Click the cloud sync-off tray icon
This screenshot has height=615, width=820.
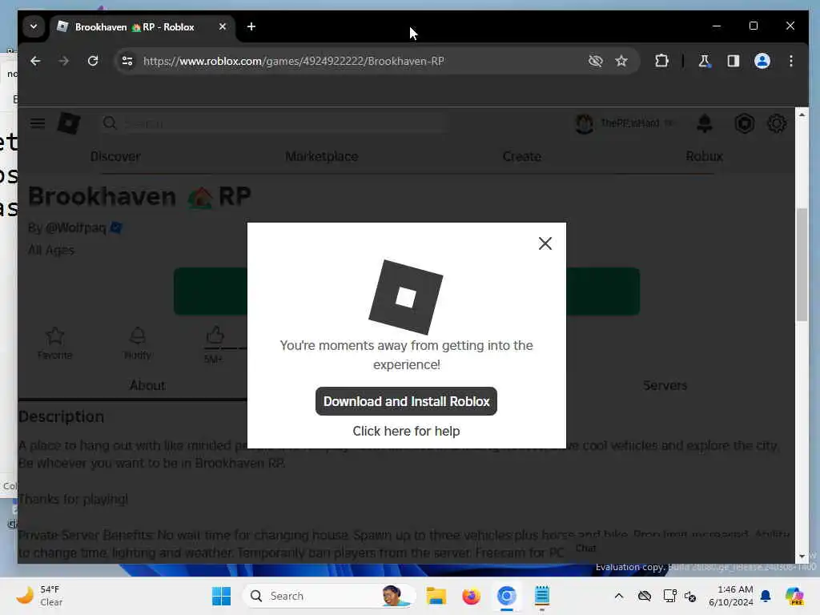pyautogui.click(x=645, y=596)
